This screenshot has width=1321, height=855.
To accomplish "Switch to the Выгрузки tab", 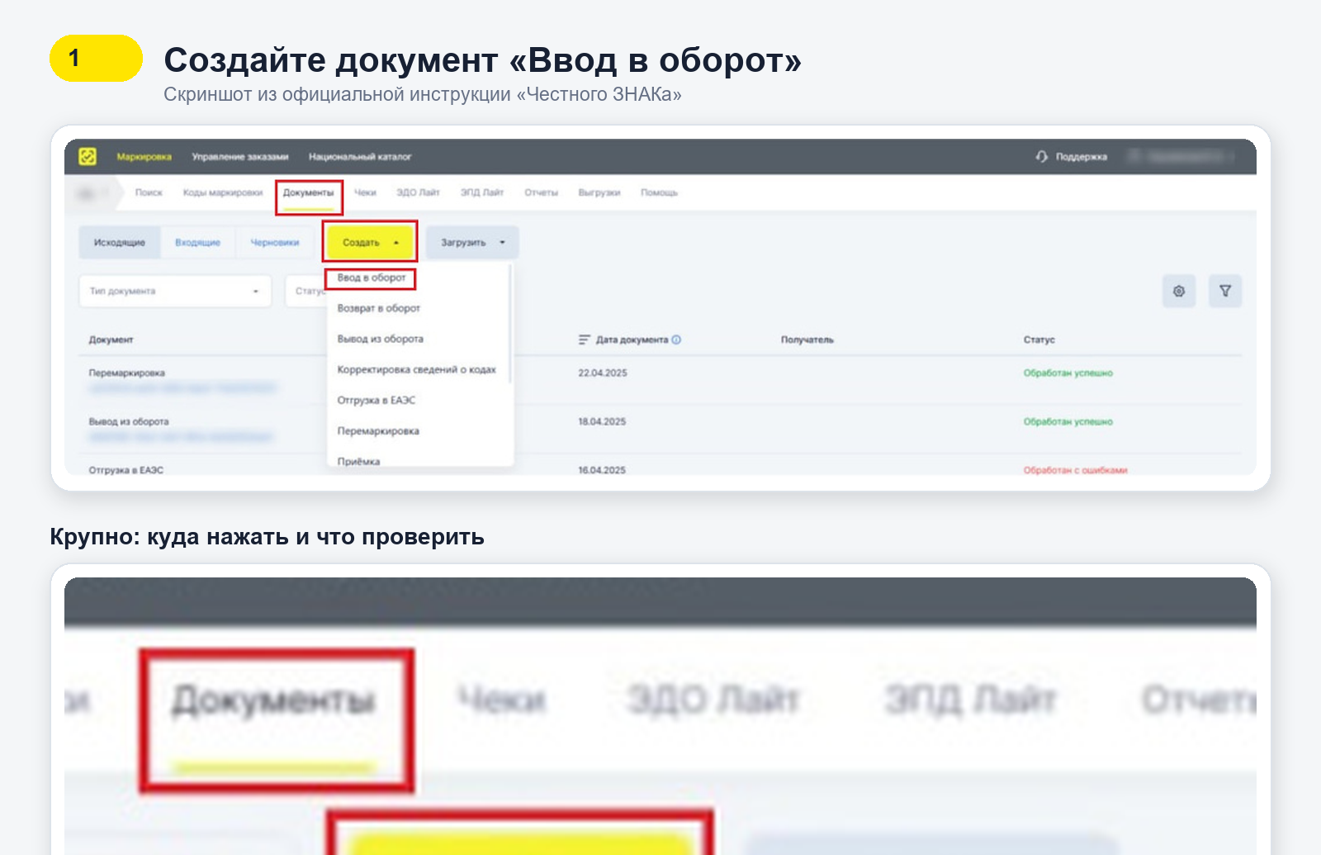I will pos(599,192).
